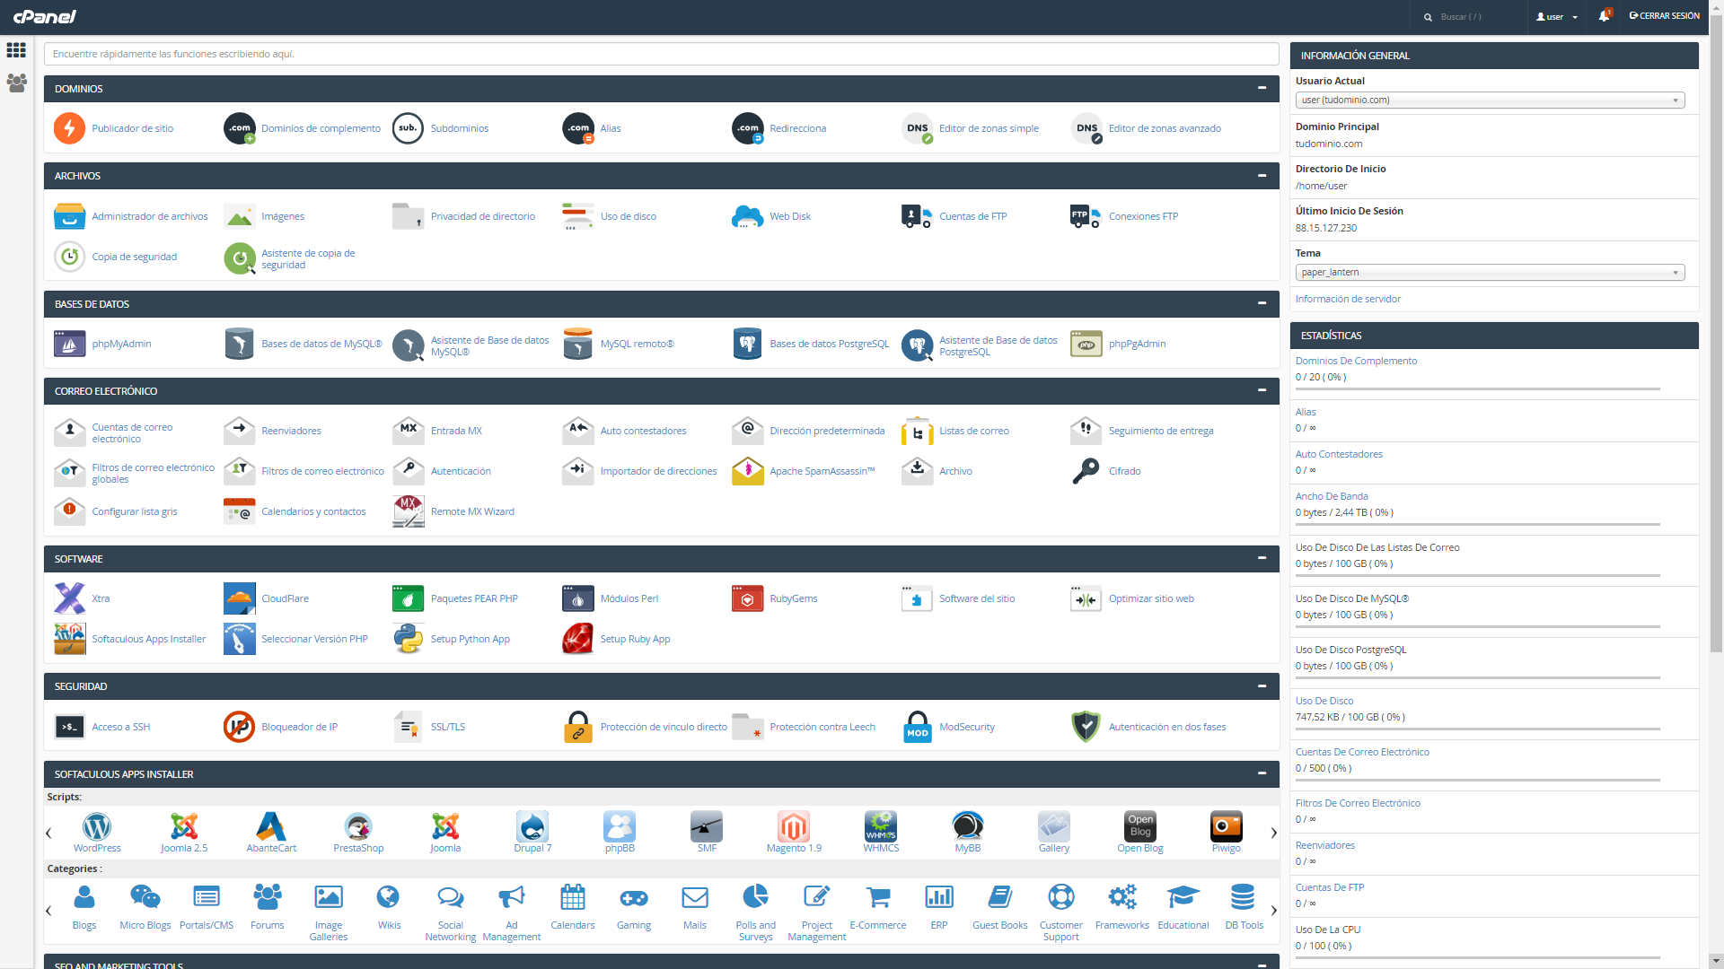Open the Usuario Actual dropdown
This screenshot has height=969, width=1724.
pos(1490,100)
